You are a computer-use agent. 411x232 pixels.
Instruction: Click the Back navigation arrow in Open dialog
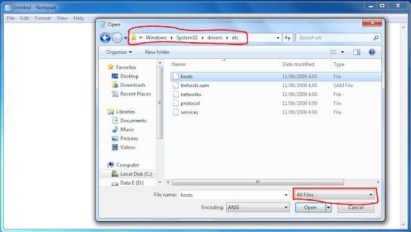[105, 38]
